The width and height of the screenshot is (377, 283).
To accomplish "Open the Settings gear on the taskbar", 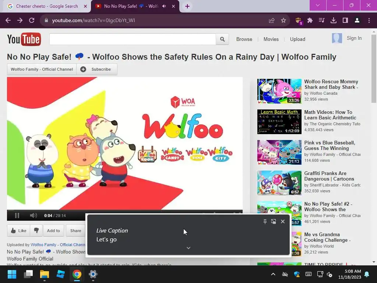I will (x=93, y=274).
